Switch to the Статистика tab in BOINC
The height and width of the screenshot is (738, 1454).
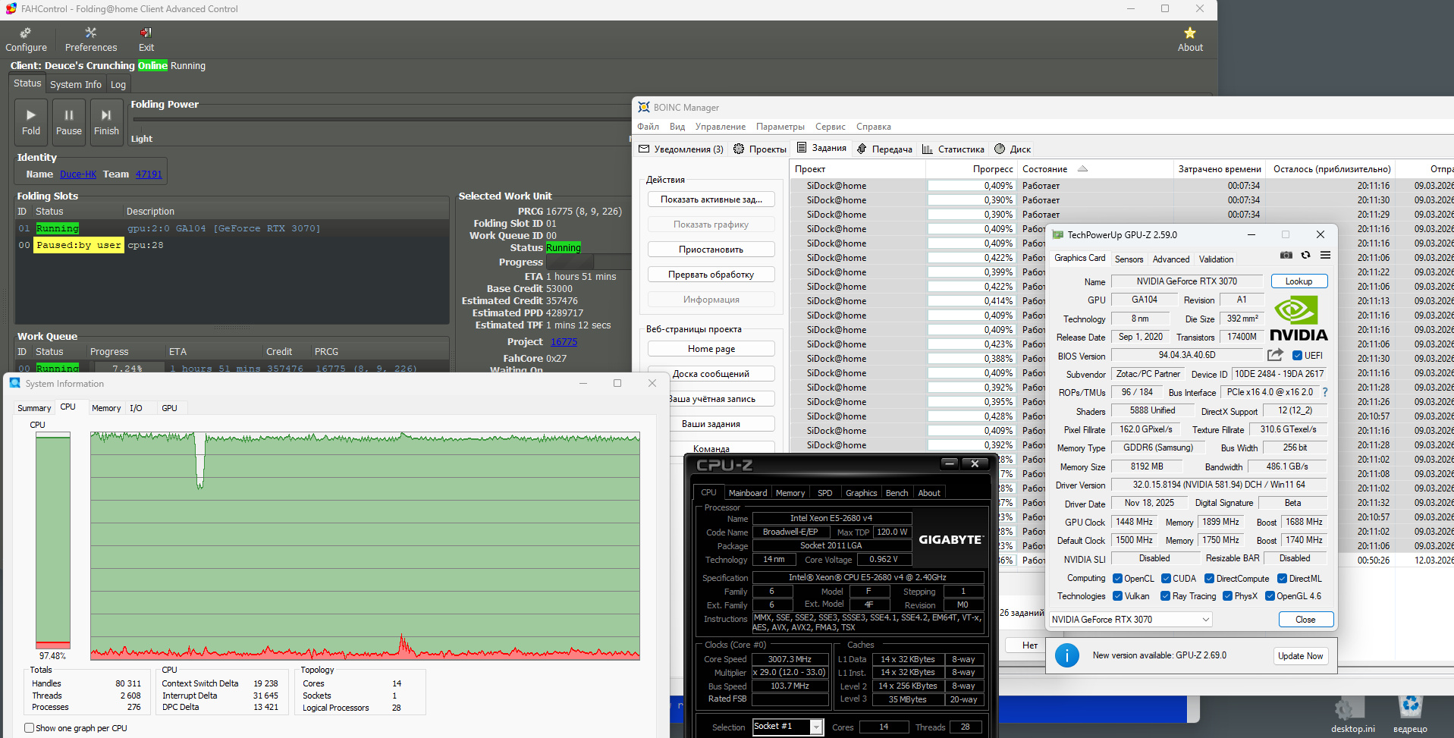(953, 149)
